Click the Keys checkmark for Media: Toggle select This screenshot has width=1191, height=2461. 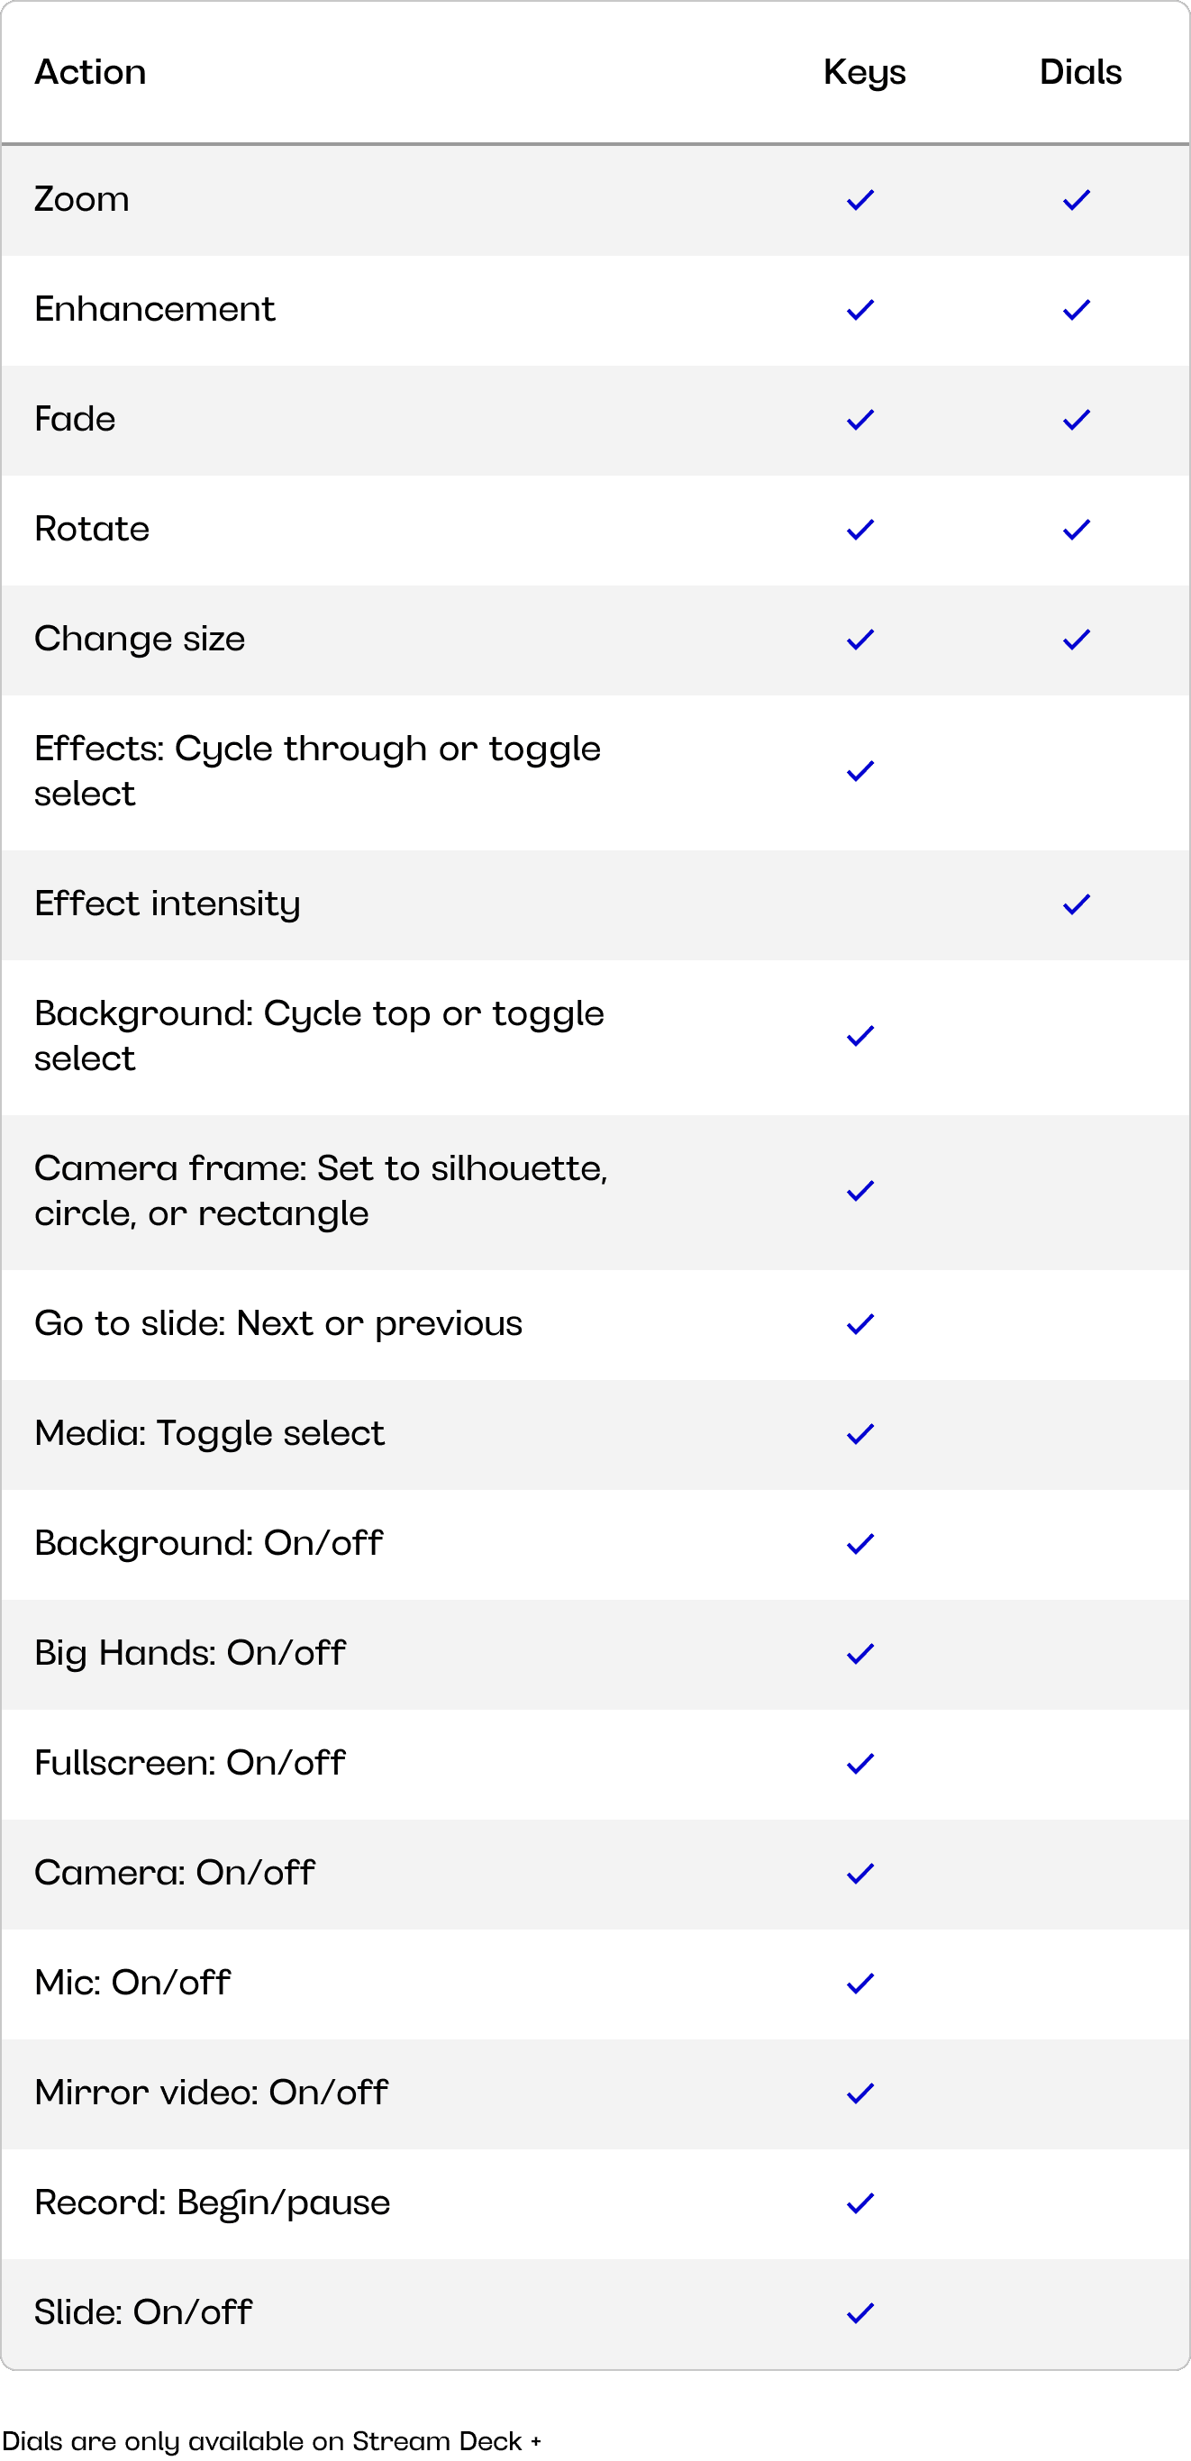[x=860, y=1434]
